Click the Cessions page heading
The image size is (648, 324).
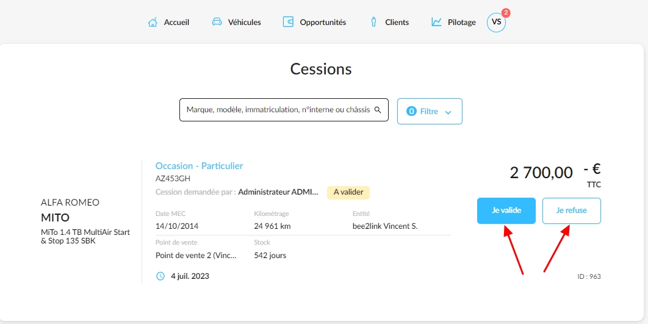click(x=321, y=69)
